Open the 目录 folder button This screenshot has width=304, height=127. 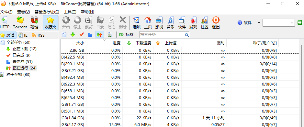[x=100, y=23]
